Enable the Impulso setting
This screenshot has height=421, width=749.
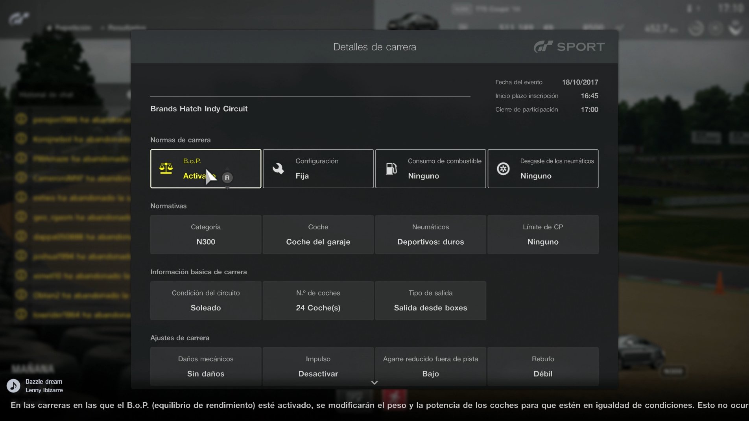pyautogui.click(x=318, y=366)
